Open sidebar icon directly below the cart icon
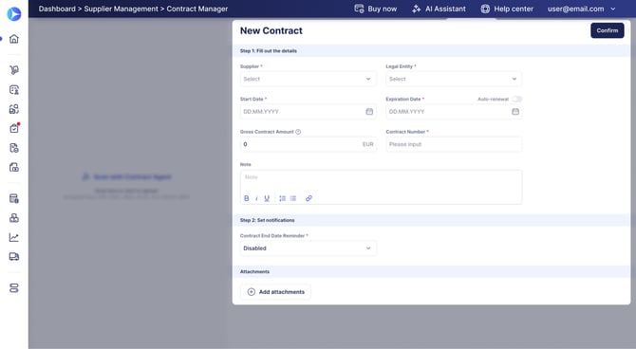This screenshot has height=349, width=636. pos(14,89)
